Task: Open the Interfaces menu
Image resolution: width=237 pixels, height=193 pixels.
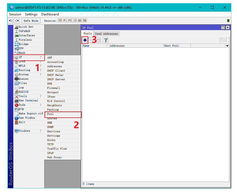Action: point(29,36)
